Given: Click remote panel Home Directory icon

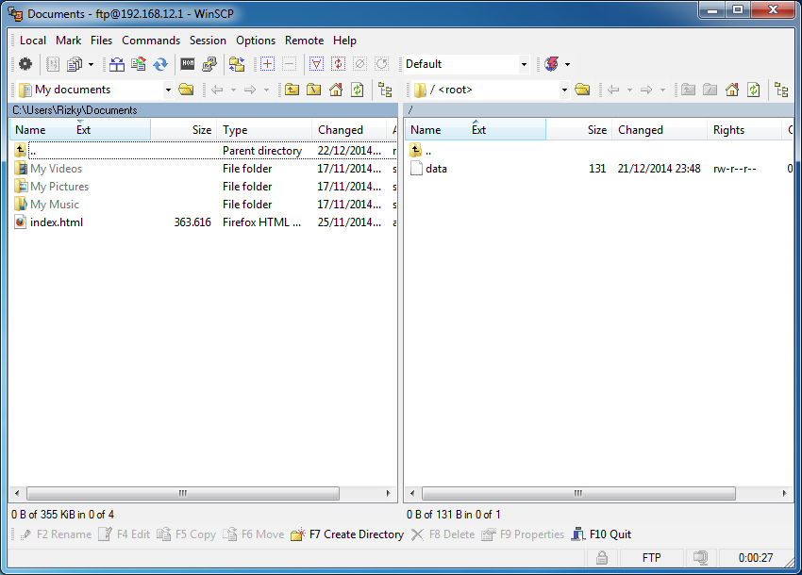Looking at the screenshot, I should tap(732, 90).
